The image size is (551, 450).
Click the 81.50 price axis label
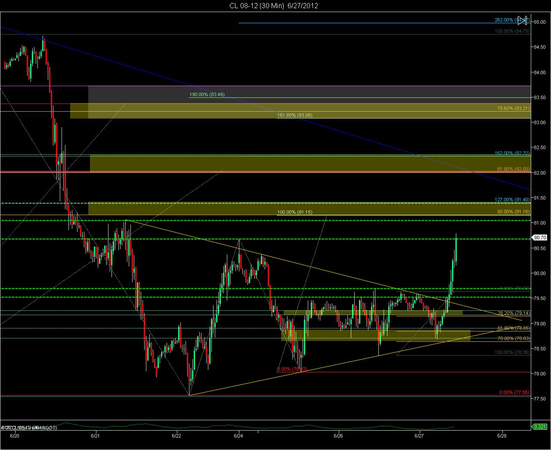[x=540, y=198]
